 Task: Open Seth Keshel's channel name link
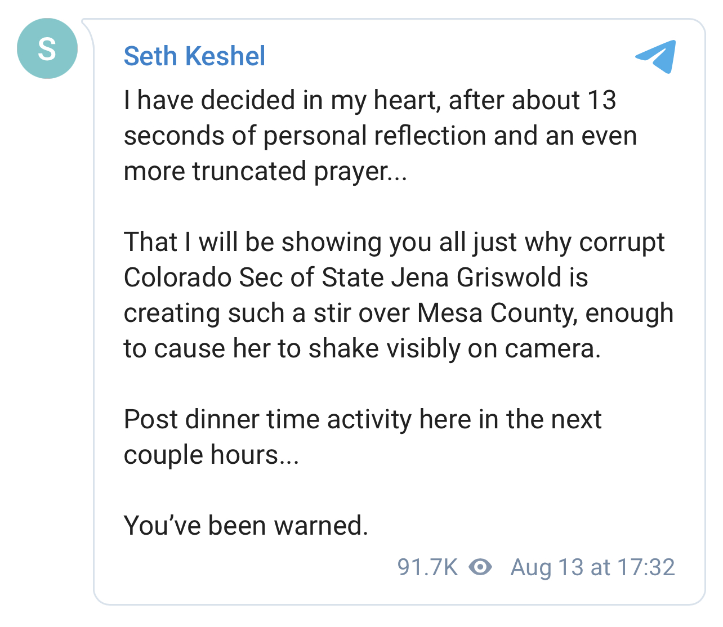(194, 56)
